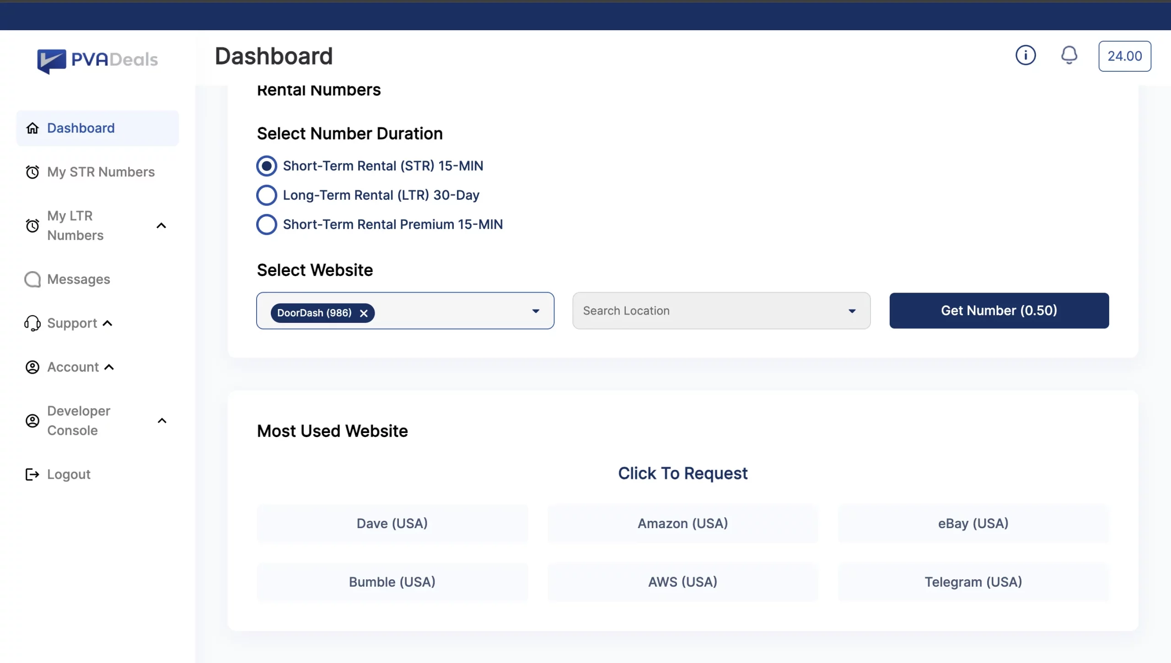Open the Search Location dropdown
Image resolution: width=1171 pixels, height=663 pixels.
pyautogui.click(x=721, y=311)
